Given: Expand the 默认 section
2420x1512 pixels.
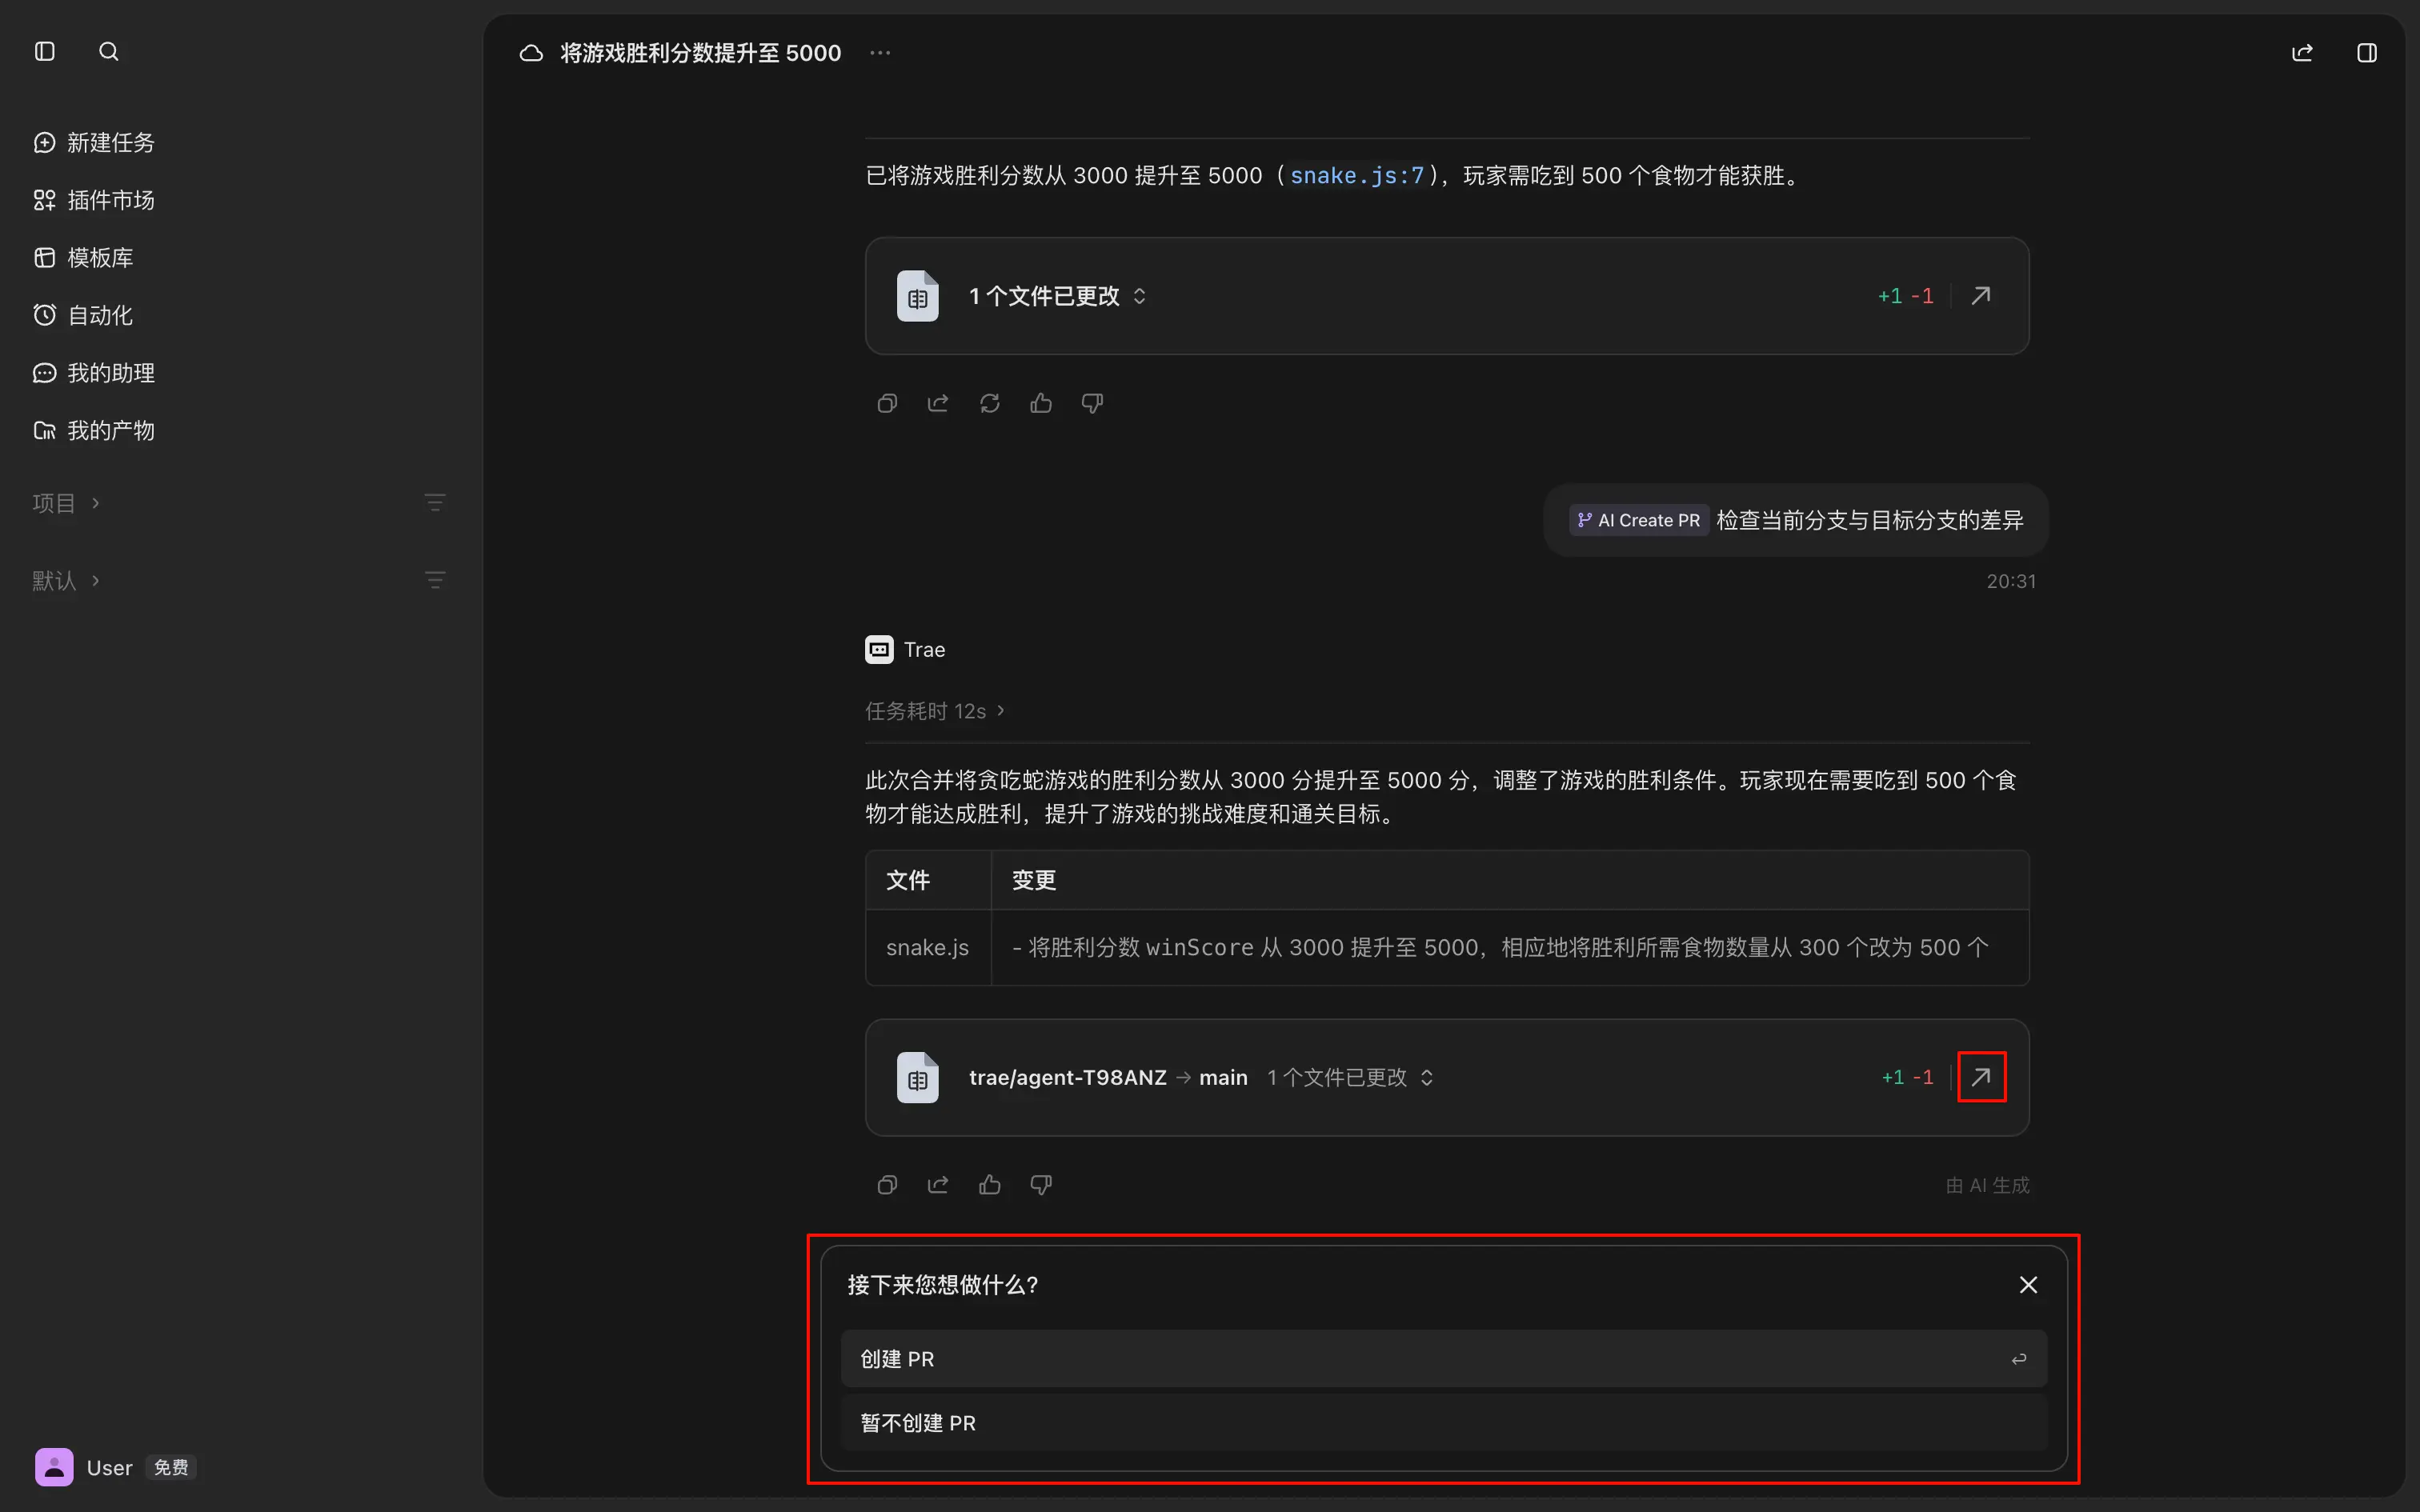Looking at the screenshot, I should pyautogui.click(x=66, y=581).
